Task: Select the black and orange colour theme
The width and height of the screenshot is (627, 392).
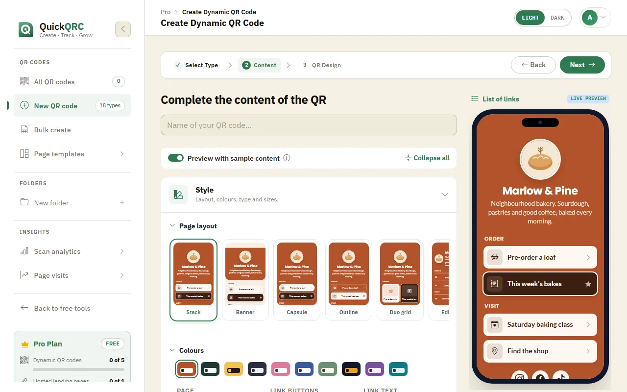Action: (x=351, y=369)
